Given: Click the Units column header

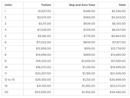Looking at the screenshot, I should pyautogui.click(x=8, y=5).
